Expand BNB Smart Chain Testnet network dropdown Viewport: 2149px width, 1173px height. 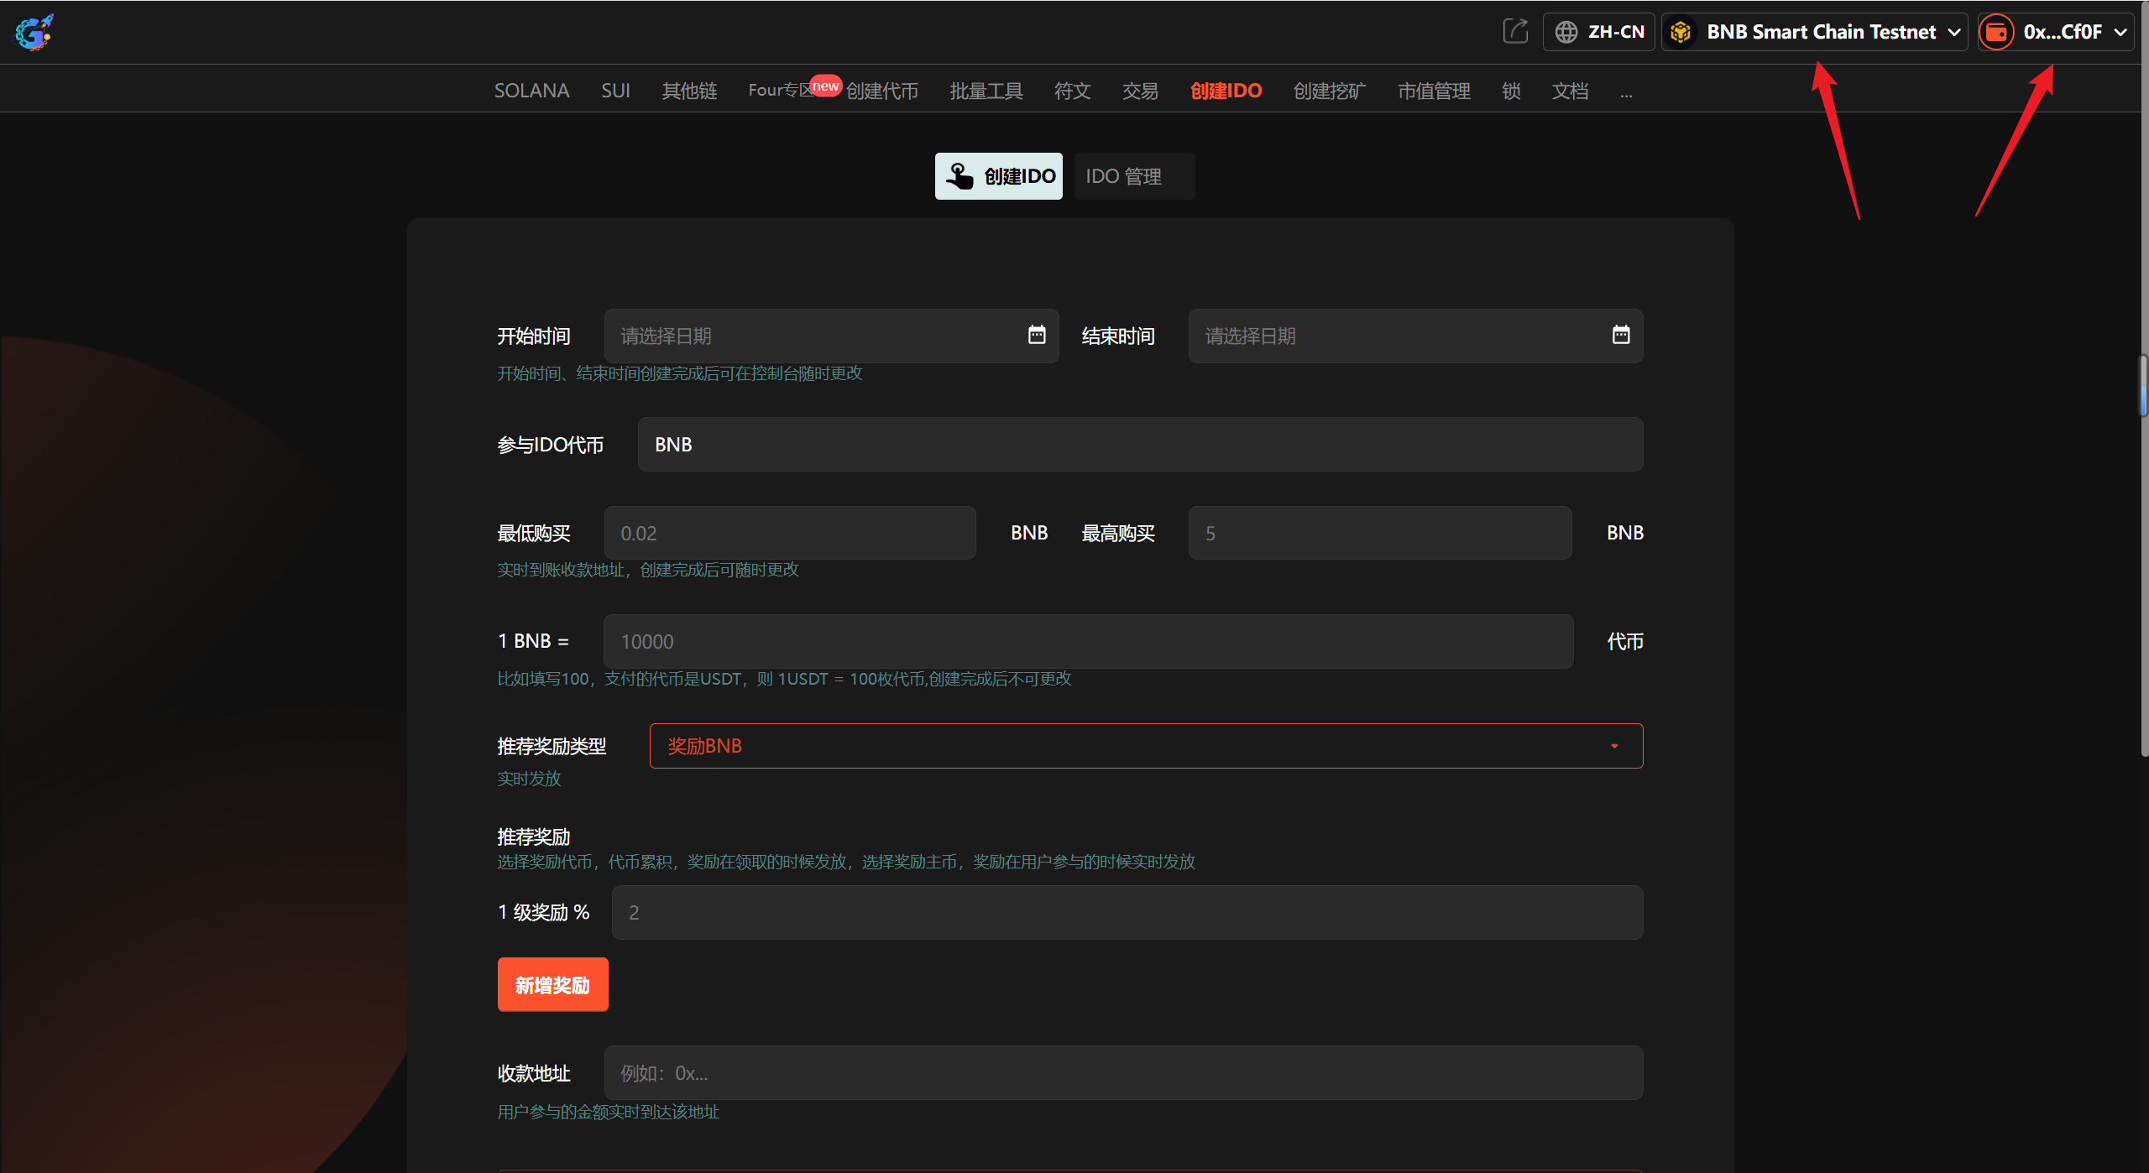coord(1953,32)
